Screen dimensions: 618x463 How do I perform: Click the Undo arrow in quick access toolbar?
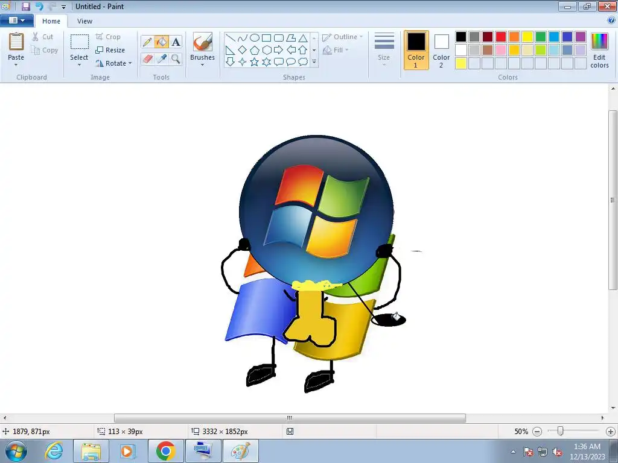tap(39, 6)
